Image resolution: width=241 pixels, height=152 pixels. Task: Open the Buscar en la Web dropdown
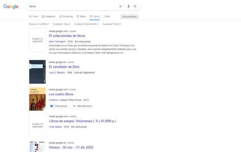39,24
